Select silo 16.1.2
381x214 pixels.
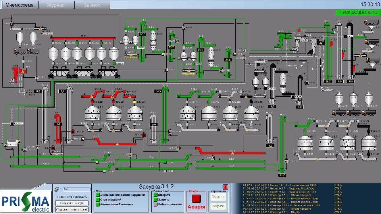65,54
